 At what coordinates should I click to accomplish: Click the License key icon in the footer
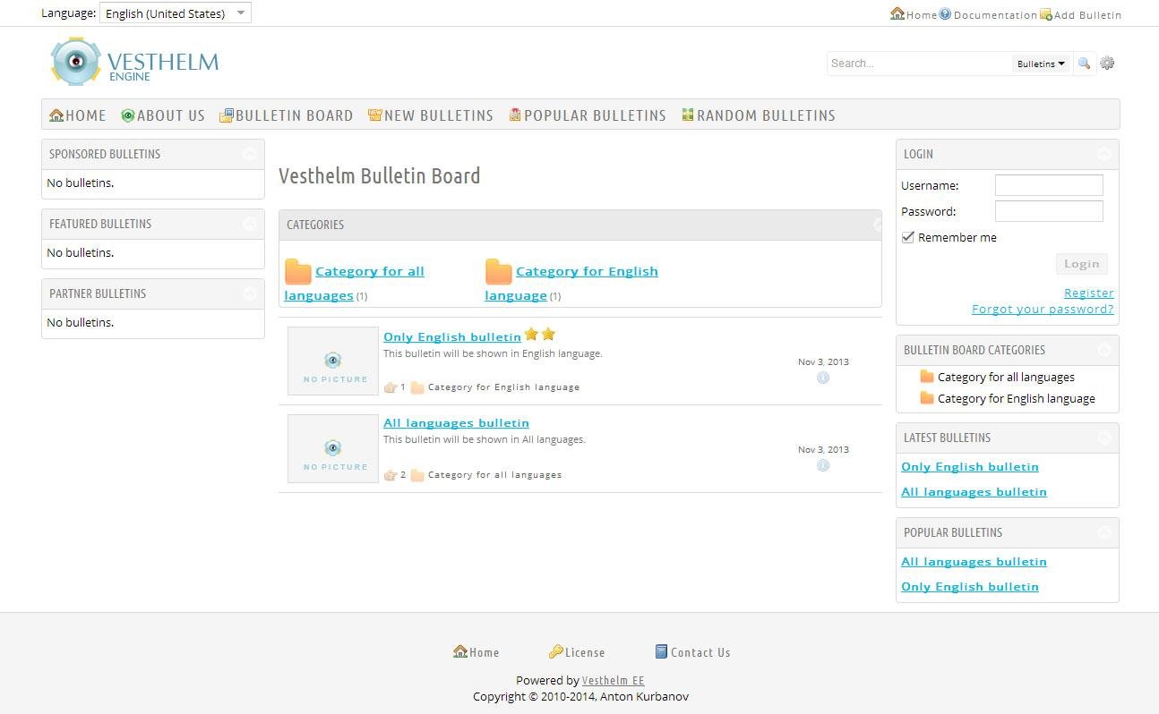coord(557,651)
